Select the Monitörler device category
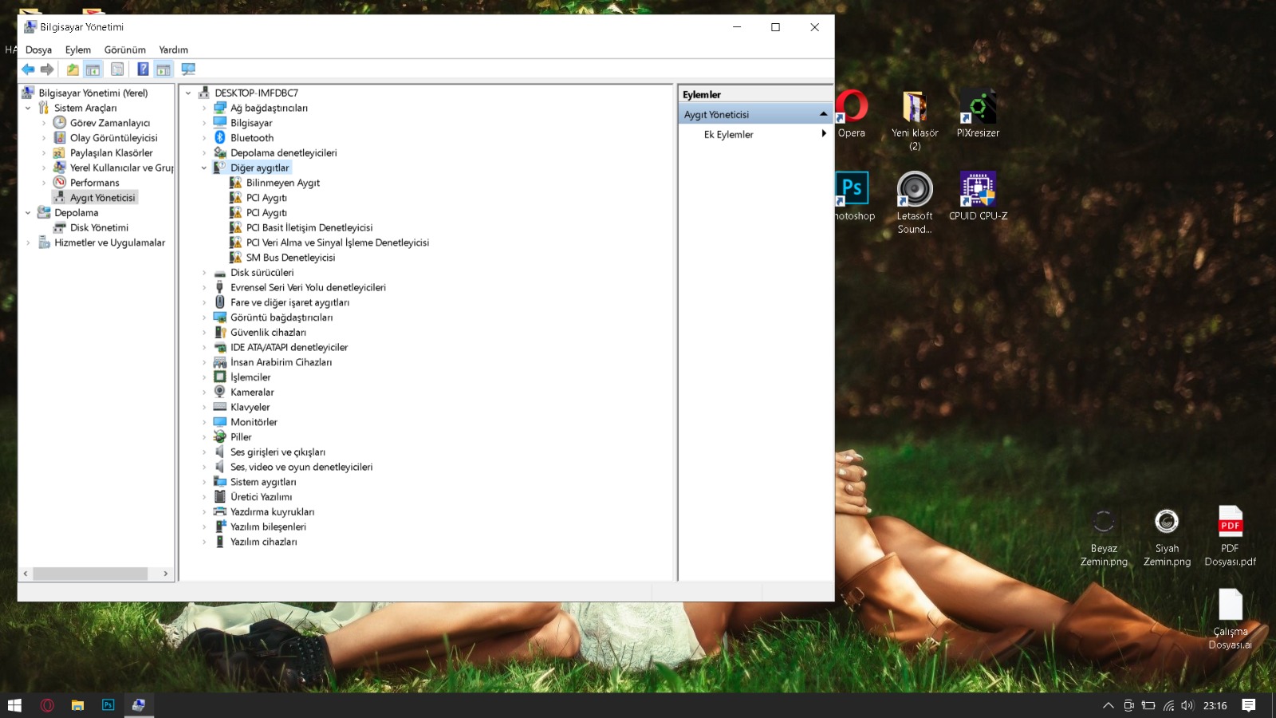 (254, 422)
